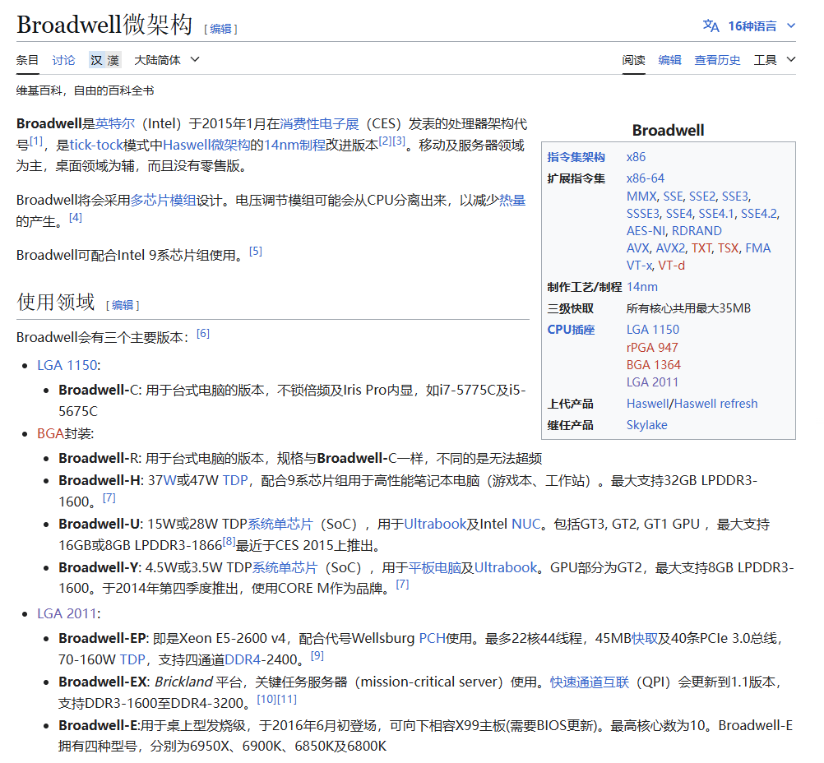The image size is (824, 763).
Task: Jump to citation [1]
Action: (36, 141)
